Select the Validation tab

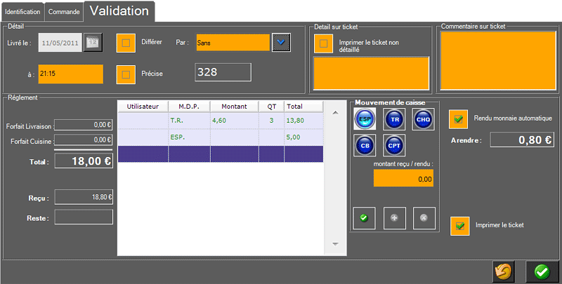119,11
